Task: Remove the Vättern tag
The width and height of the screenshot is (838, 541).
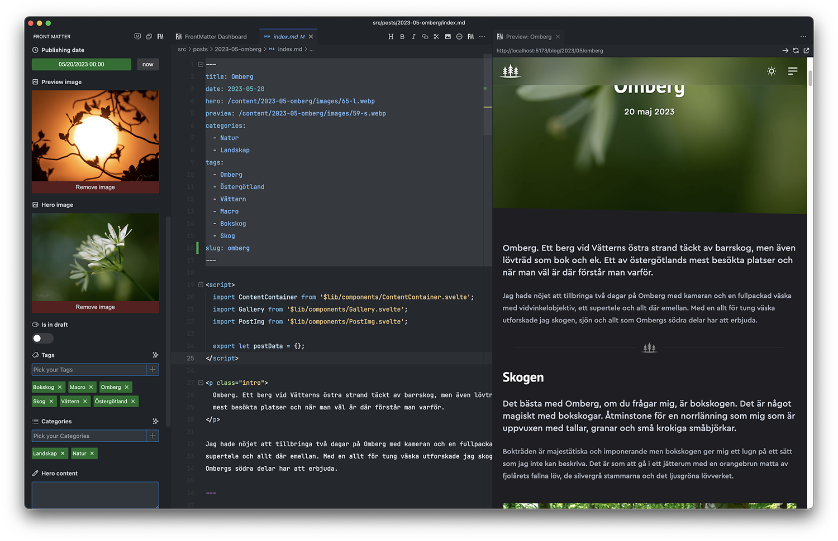Action: coord(85,402)
